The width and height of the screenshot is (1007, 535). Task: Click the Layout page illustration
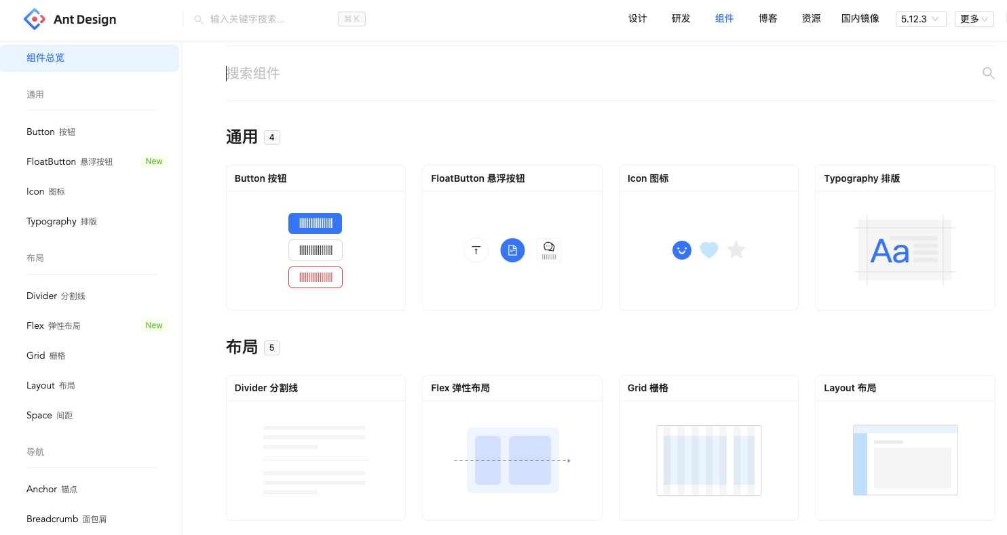point(905,460)
